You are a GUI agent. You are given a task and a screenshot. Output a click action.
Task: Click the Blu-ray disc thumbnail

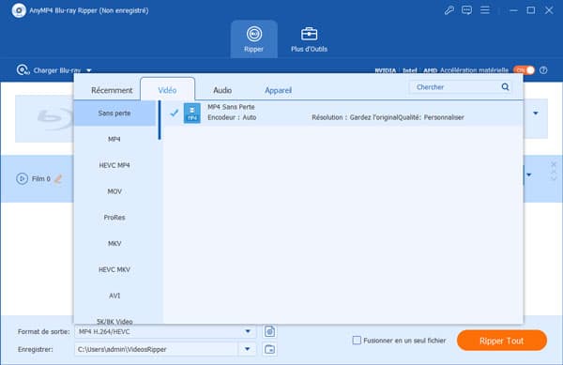coord(44,118)
